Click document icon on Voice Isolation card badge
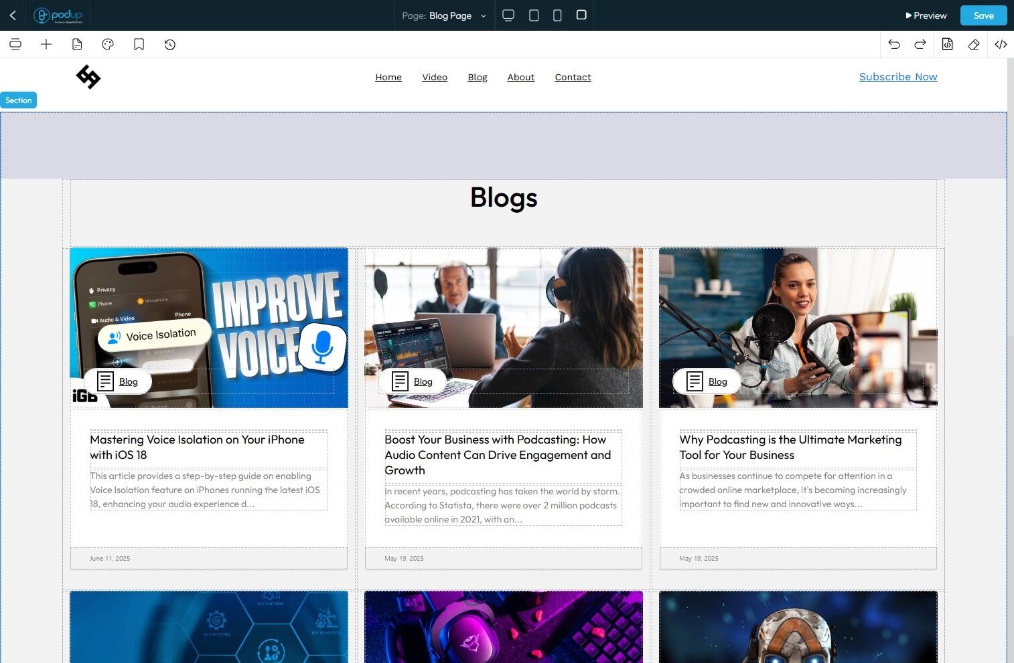 [x=105, y=381]
